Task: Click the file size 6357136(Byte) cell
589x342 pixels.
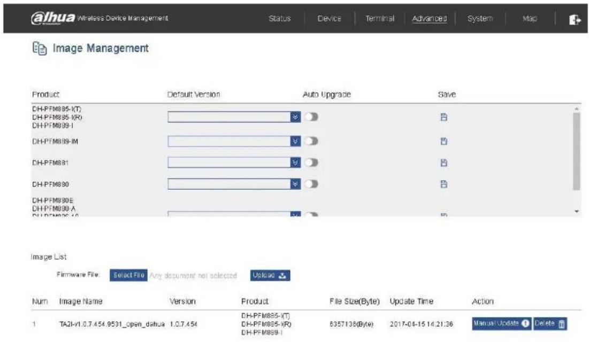Action: click(351, 324)
